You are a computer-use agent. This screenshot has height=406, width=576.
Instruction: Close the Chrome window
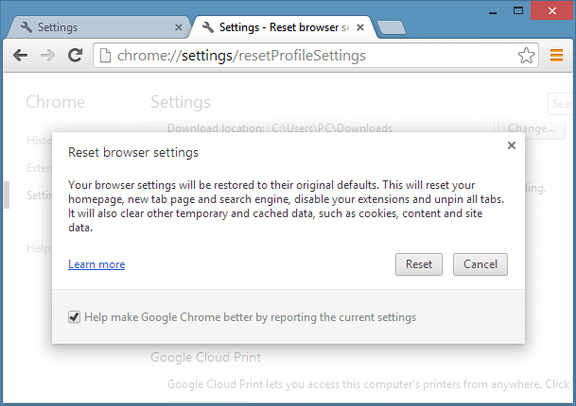coord(551,10)
